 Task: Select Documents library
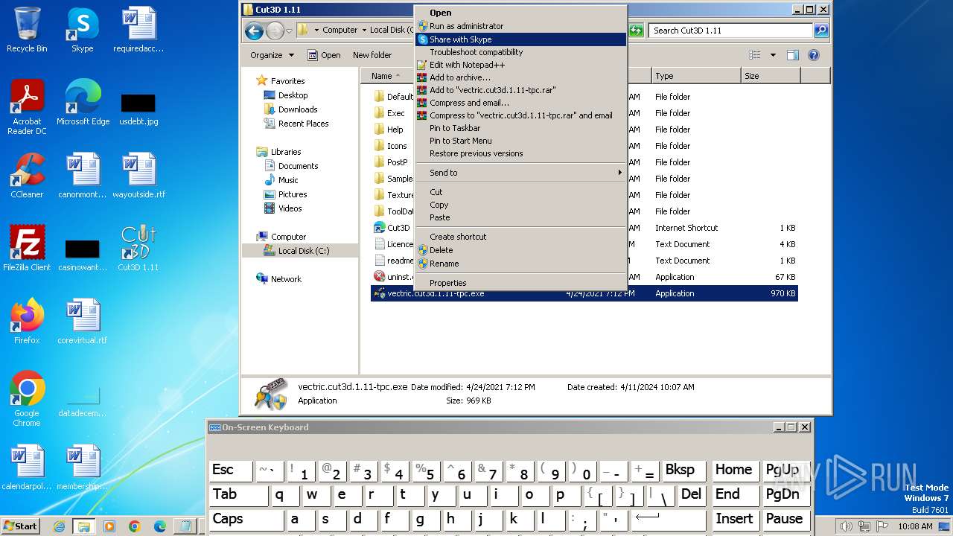pos(298,166)
